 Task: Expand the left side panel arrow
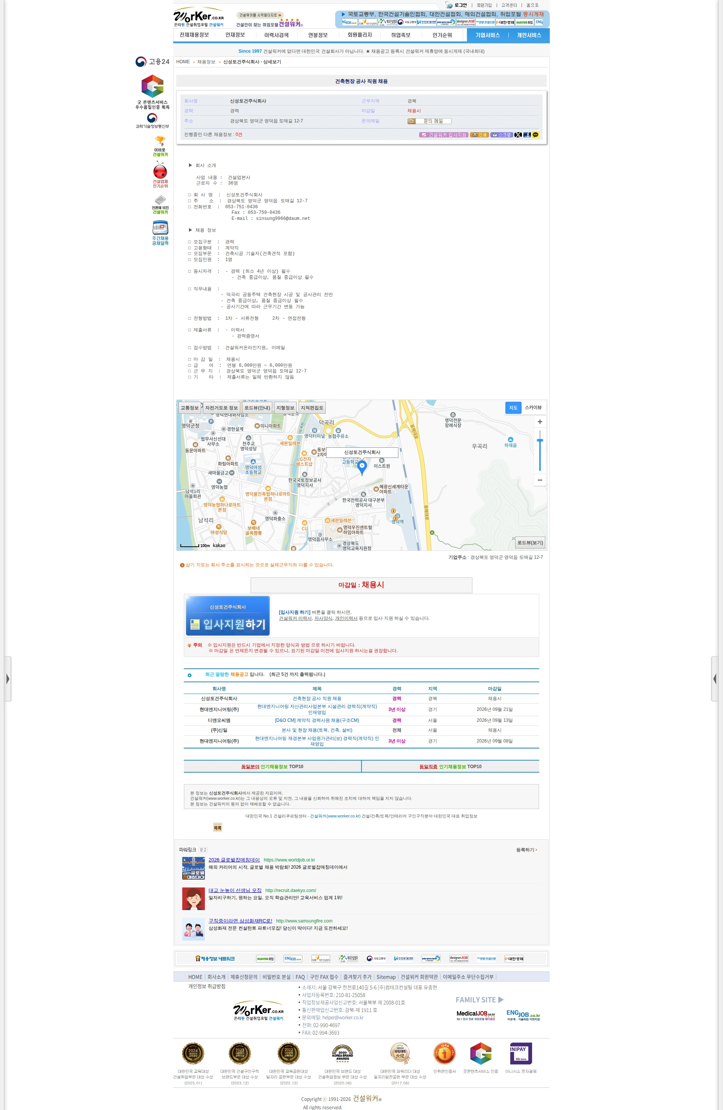(x=8, y=679)
